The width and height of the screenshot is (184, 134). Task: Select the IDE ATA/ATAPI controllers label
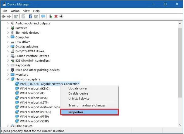[32, 60]
